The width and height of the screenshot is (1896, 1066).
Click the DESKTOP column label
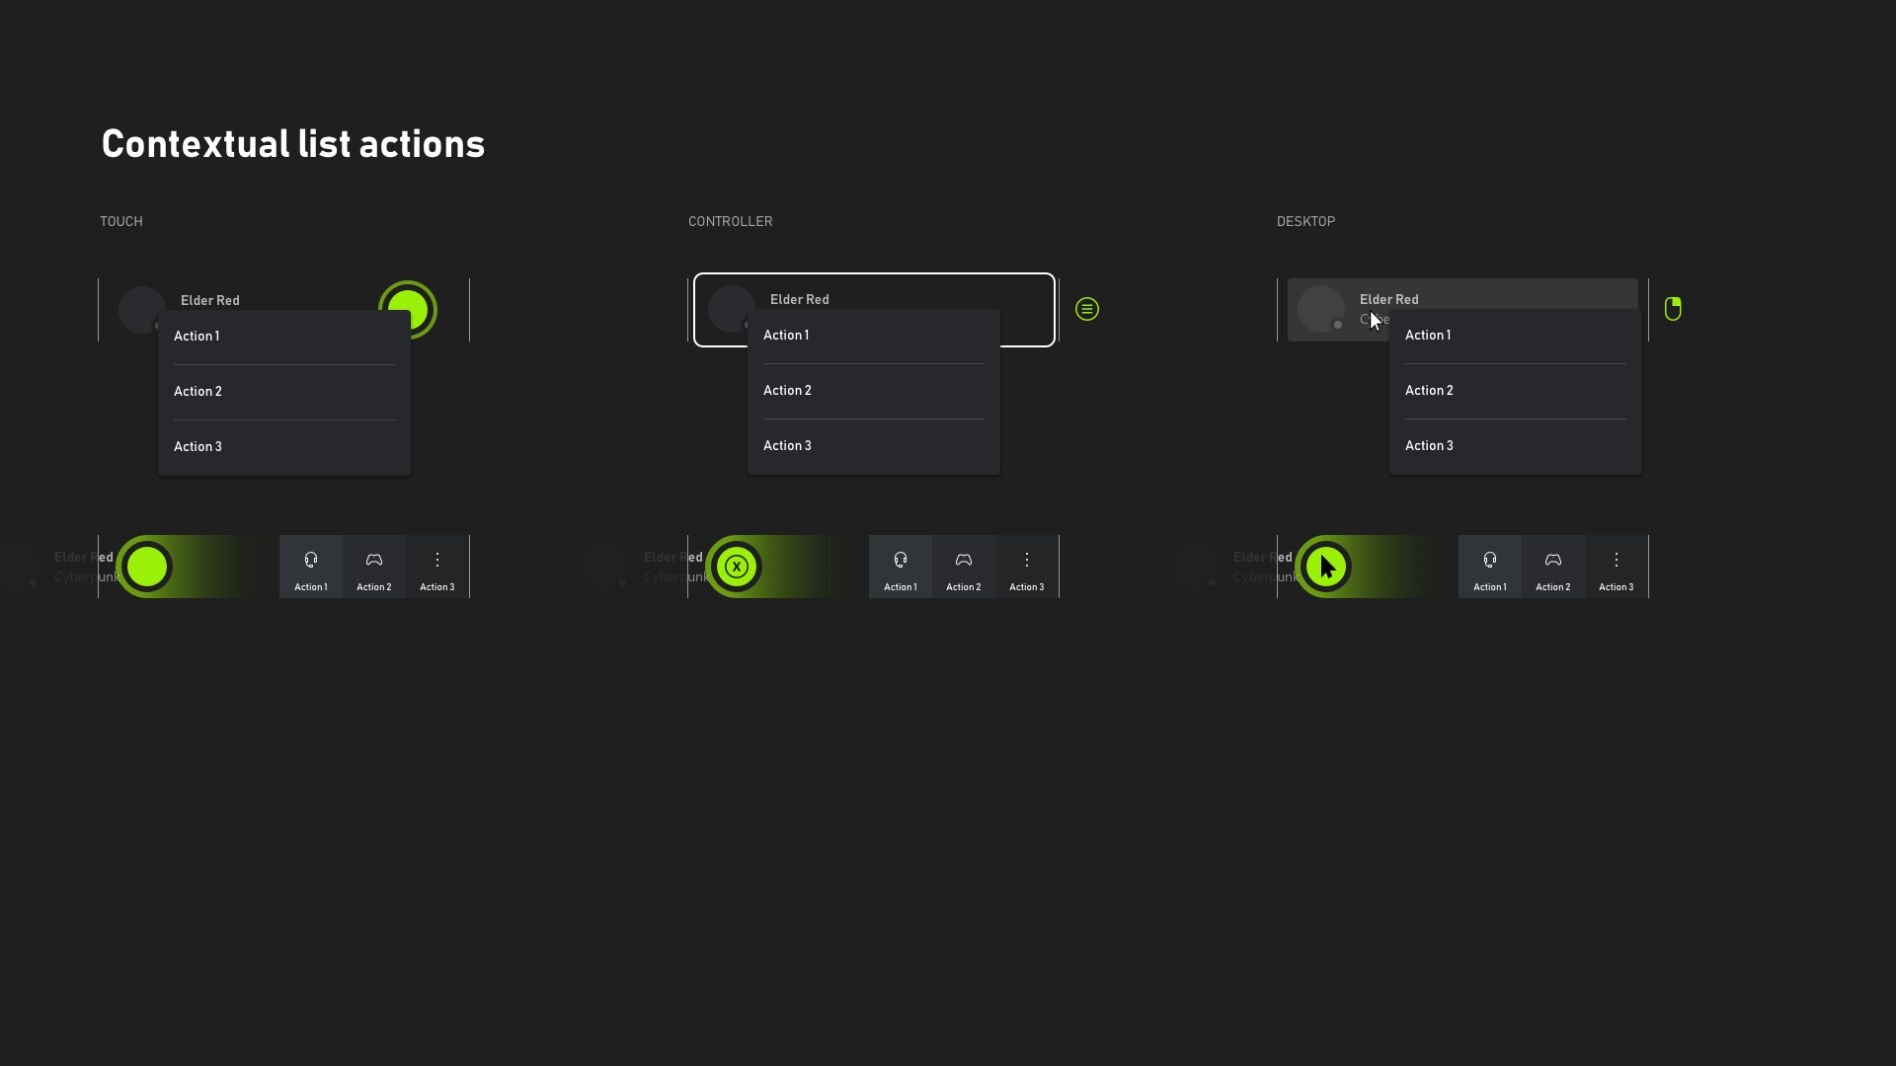tap(1305, 221)
